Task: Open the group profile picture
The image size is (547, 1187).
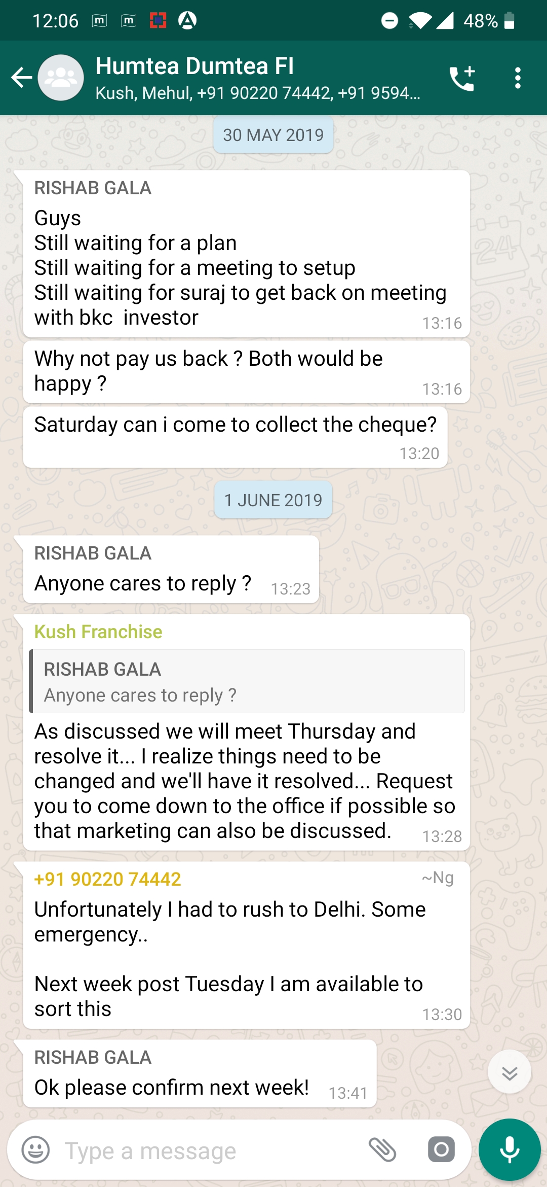Action: point(61,78)
